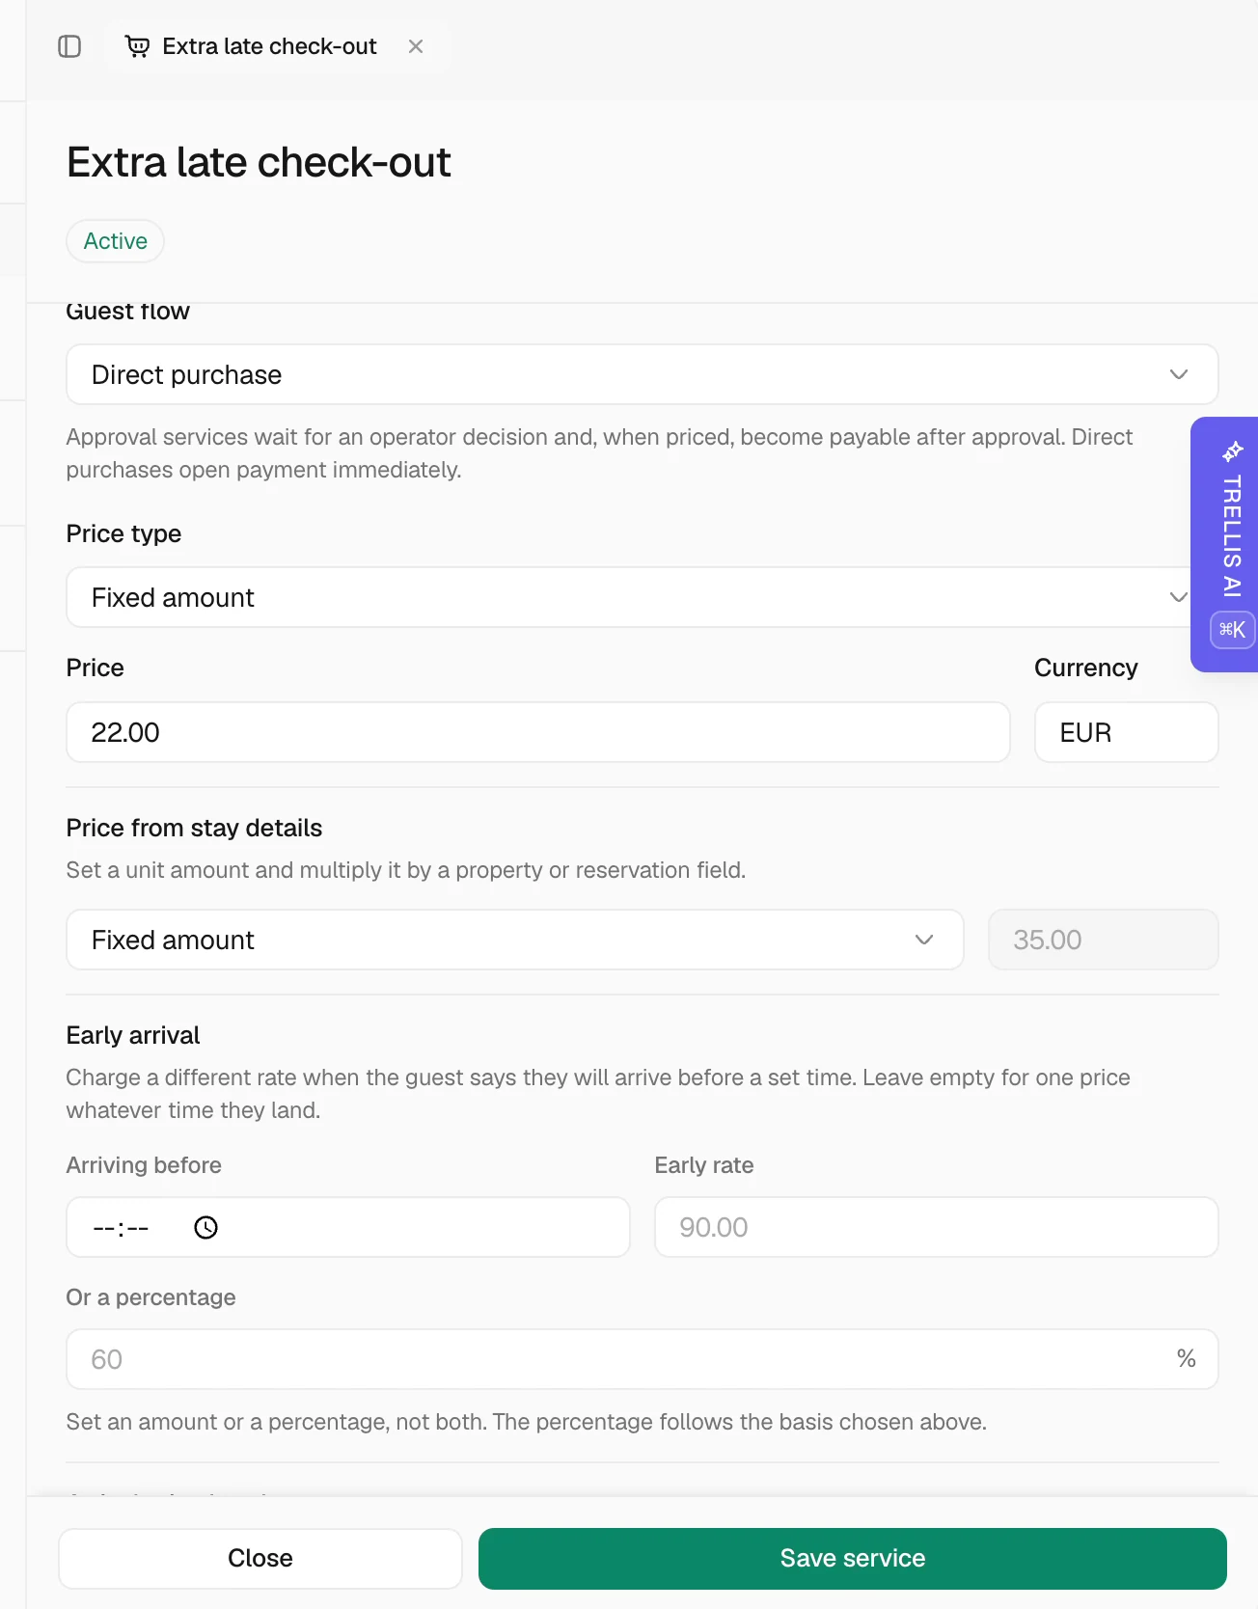Click the Arriving before time field
The width and height of the screenshot is (1258, 1609).
[x=348, y=1227]
